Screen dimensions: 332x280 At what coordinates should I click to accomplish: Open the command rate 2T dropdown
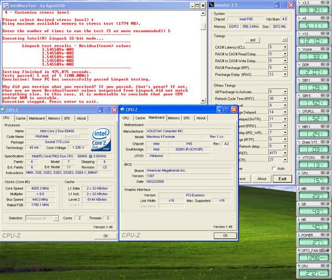285,160
